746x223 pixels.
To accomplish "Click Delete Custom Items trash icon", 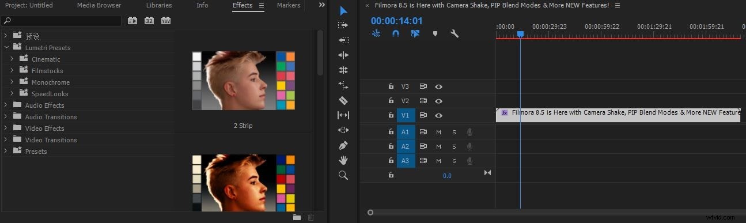I will point(311,217).
